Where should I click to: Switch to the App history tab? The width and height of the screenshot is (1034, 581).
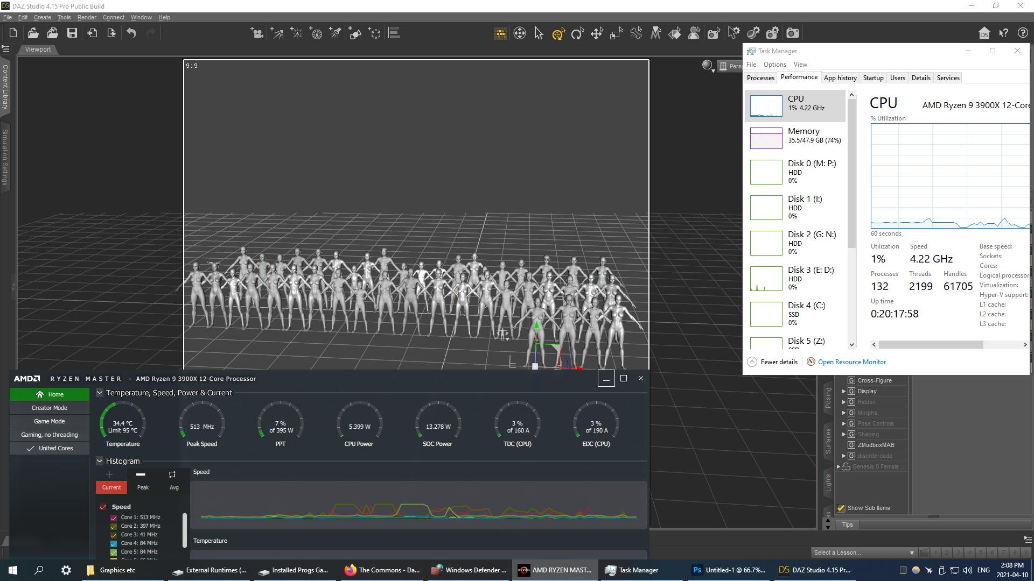(x=840, y=78)
